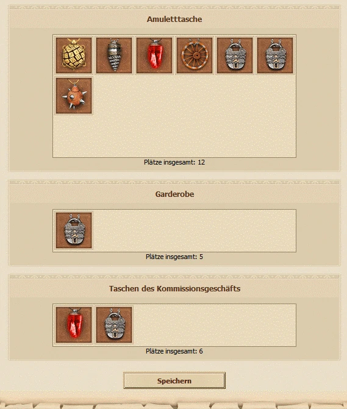Click empty slot area in Amuletttasche

195,116
